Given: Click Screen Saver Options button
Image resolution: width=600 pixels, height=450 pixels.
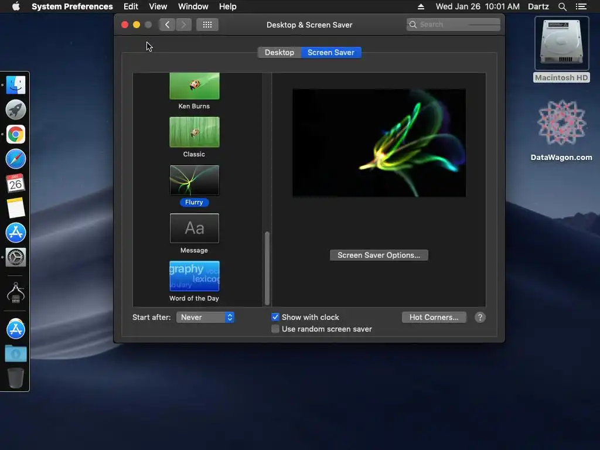Looking at the screenshot, I should click(x=379, y=255).
